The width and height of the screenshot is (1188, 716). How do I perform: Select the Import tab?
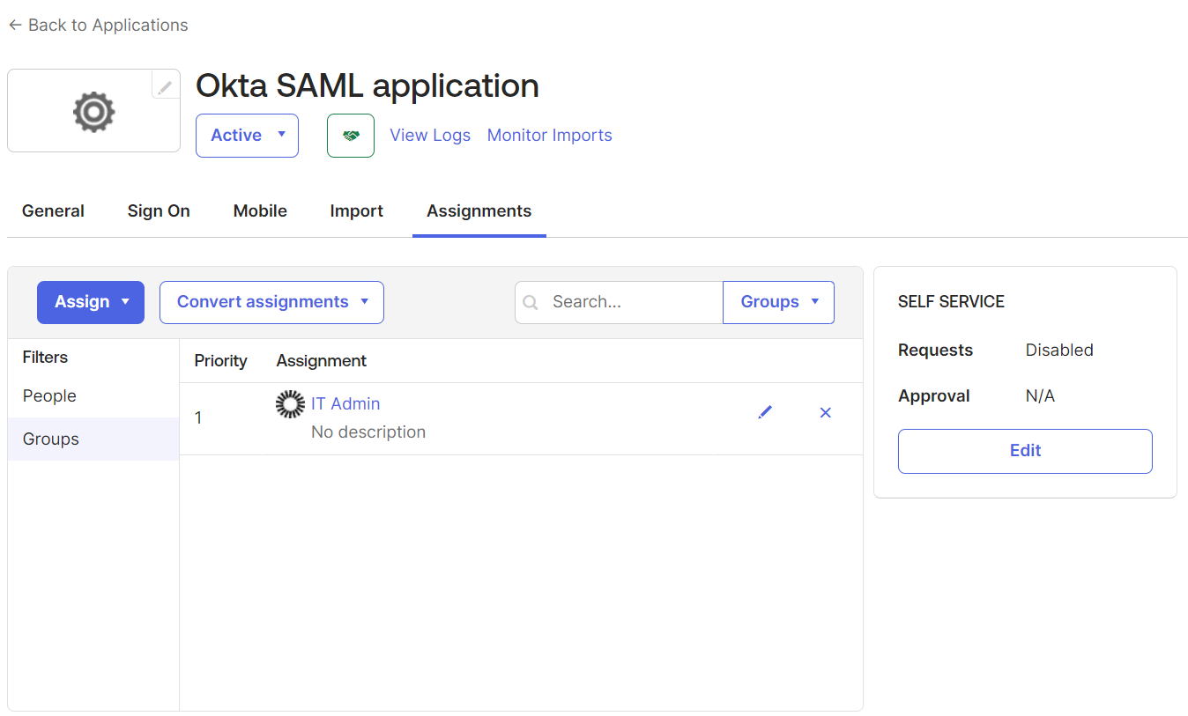(x=356, y=211)
